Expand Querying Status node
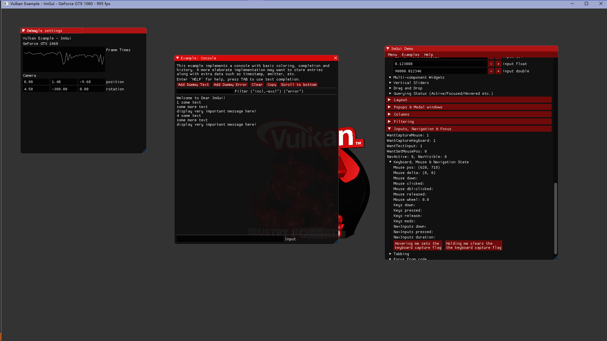 (x=443, y=93)
